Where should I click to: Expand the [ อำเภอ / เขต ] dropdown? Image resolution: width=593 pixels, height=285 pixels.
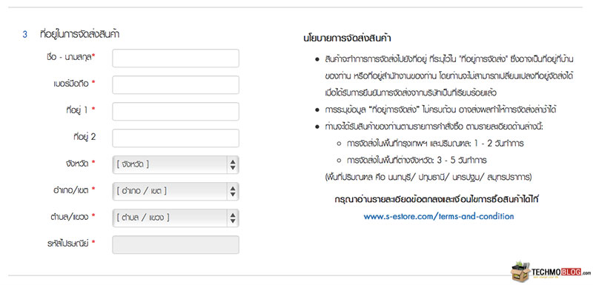pos(176,192)
